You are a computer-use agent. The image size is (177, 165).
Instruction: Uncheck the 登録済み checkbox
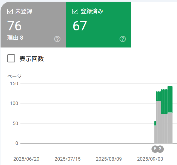[75, 11]
